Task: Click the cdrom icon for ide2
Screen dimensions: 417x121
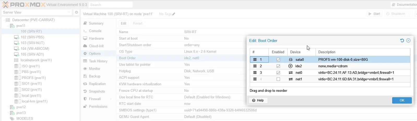Action: tap(290, 66)
